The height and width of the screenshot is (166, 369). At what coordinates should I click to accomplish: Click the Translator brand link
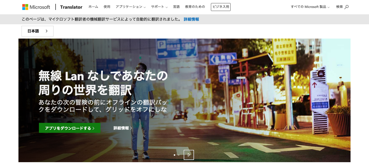point(71,7)
